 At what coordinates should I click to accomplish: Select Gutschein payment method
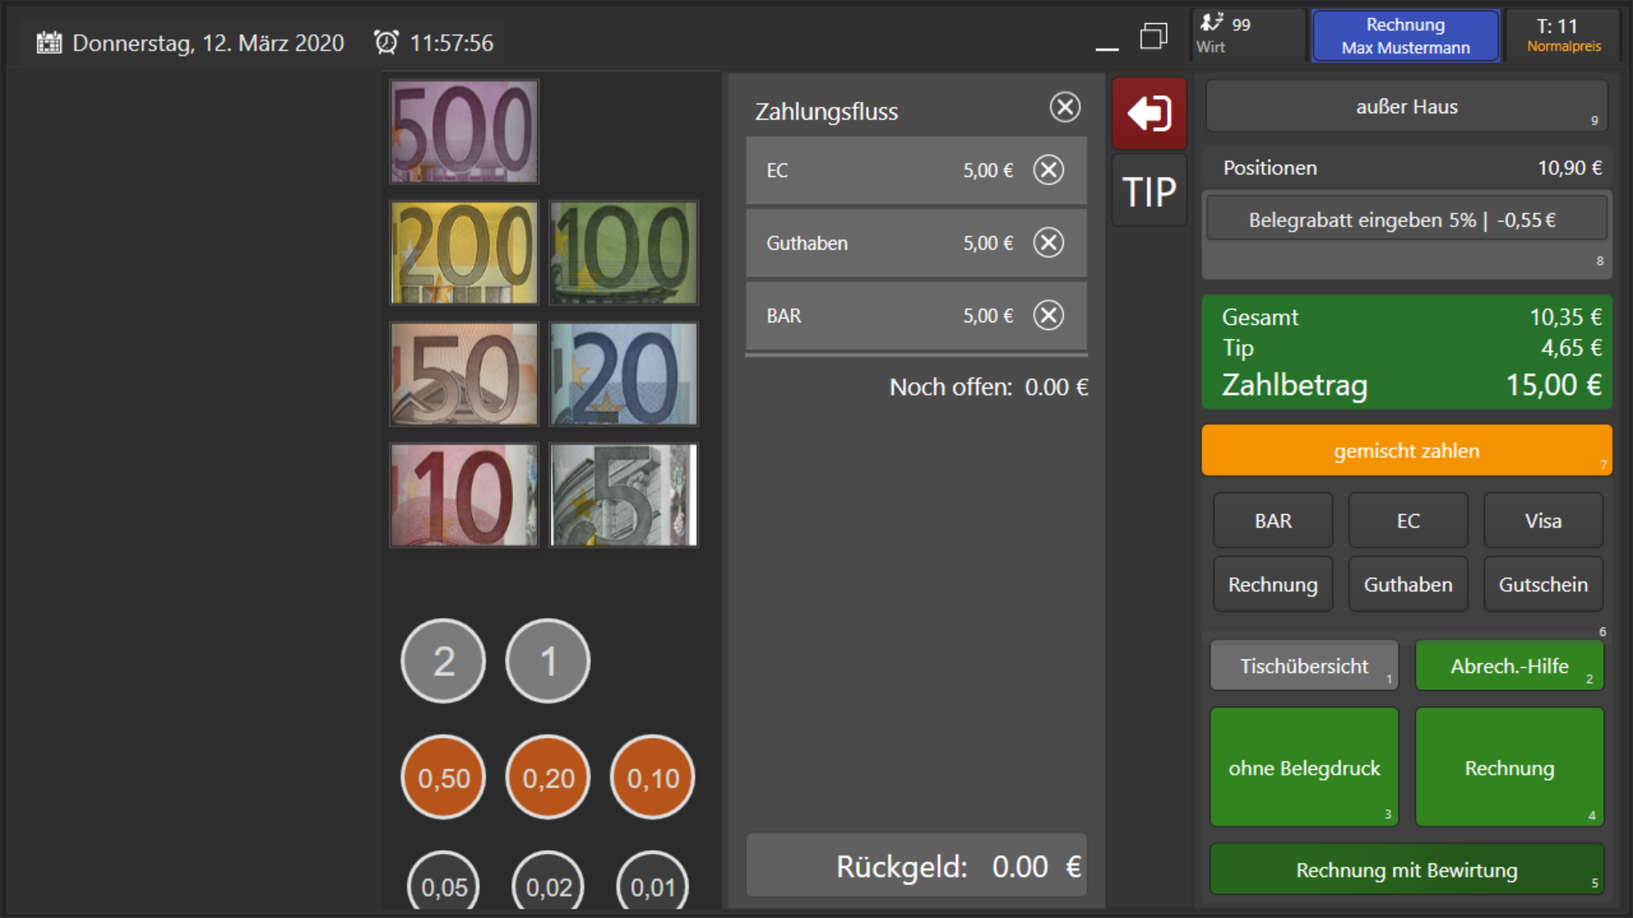[x=1542, y=585]
